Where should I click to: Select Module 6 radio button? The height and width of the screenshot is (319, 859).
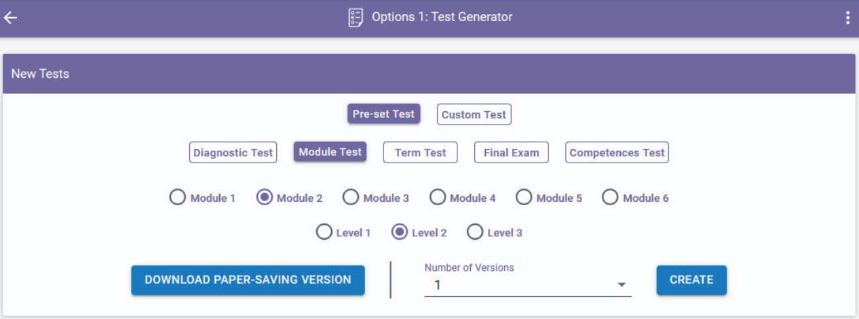[610, 198]
